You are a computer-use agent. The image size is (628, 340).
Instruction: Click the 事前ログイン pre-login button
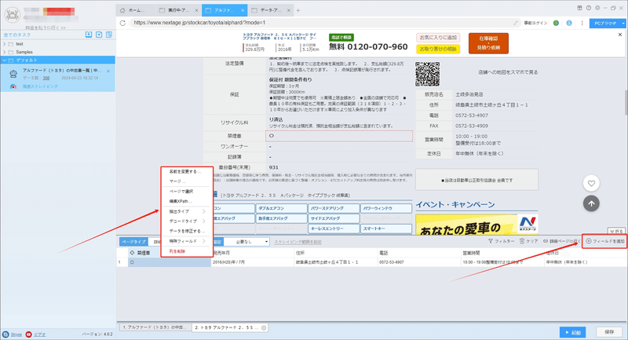pos(535,24)
